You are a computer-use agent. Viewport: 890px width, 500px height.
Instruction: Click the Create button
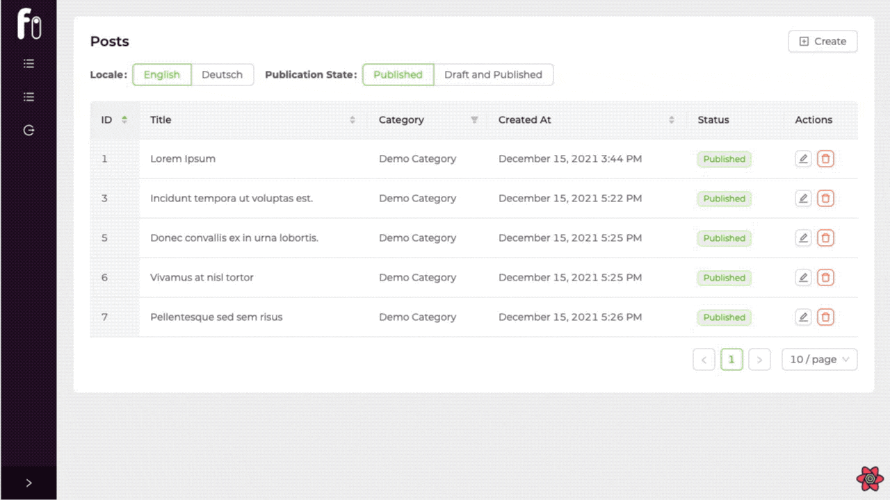823,42
